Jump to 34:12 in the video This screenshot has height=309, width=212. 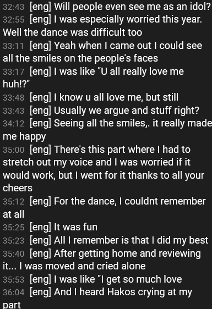[x=14, y=124]
